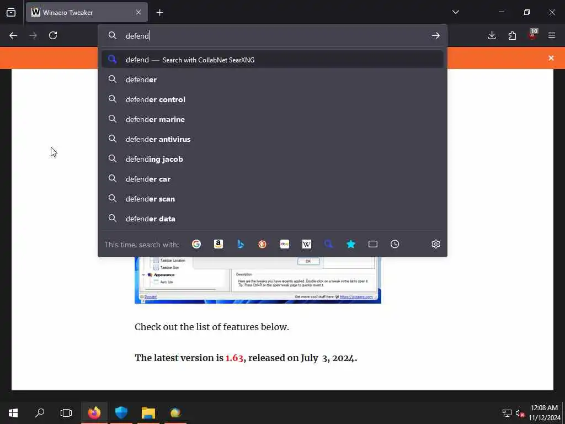Open search settings gear icon

coord(436,244)
